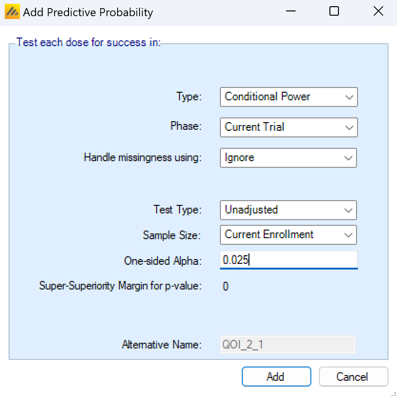Expand the Phase dropdown showing Current Trial
This screenshot has height=396, width=397.
(x=288, y=127)
